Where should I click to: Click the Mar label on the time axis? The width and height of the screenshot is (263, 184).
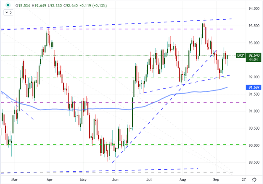14,180
